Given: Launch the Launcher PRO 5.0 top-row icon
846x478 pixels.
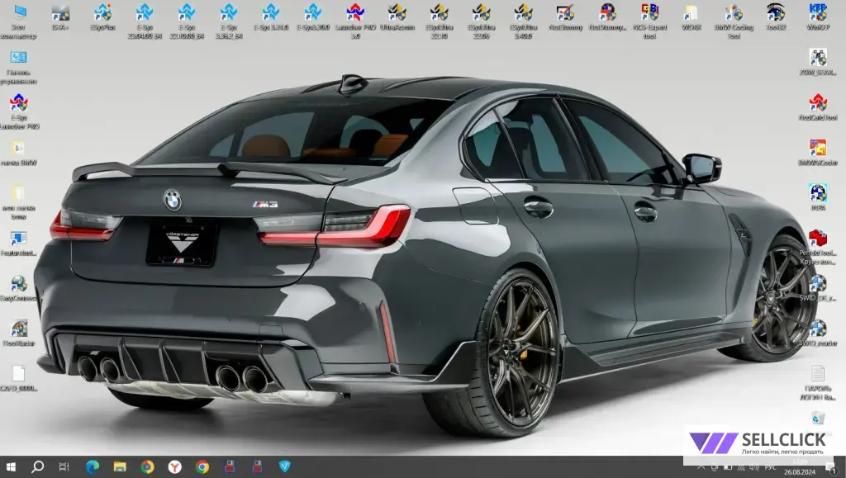Looking at the screenshot, I should 355,21.
